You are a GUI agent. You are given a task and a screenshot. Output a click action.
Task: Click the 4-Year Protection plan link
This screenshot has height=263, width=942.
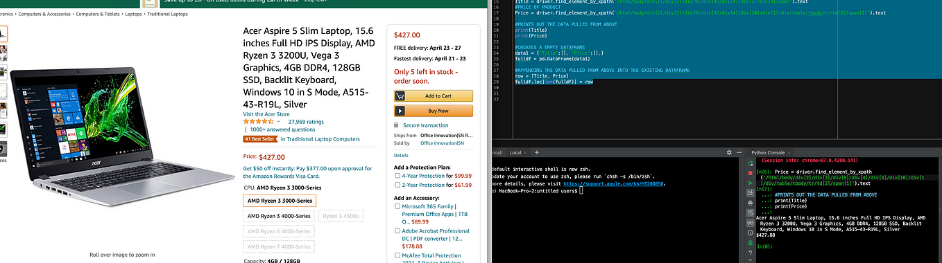point(424,176)
